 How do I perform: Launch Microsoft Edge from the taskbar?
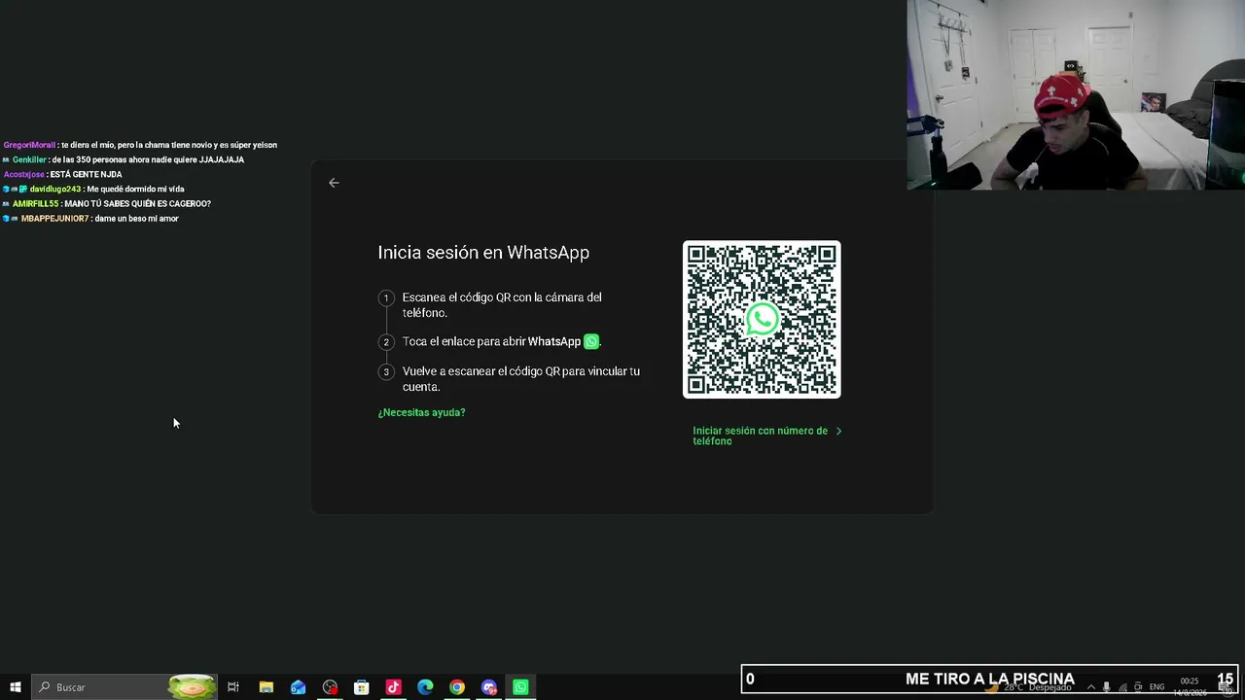click(x=425, y=687)
